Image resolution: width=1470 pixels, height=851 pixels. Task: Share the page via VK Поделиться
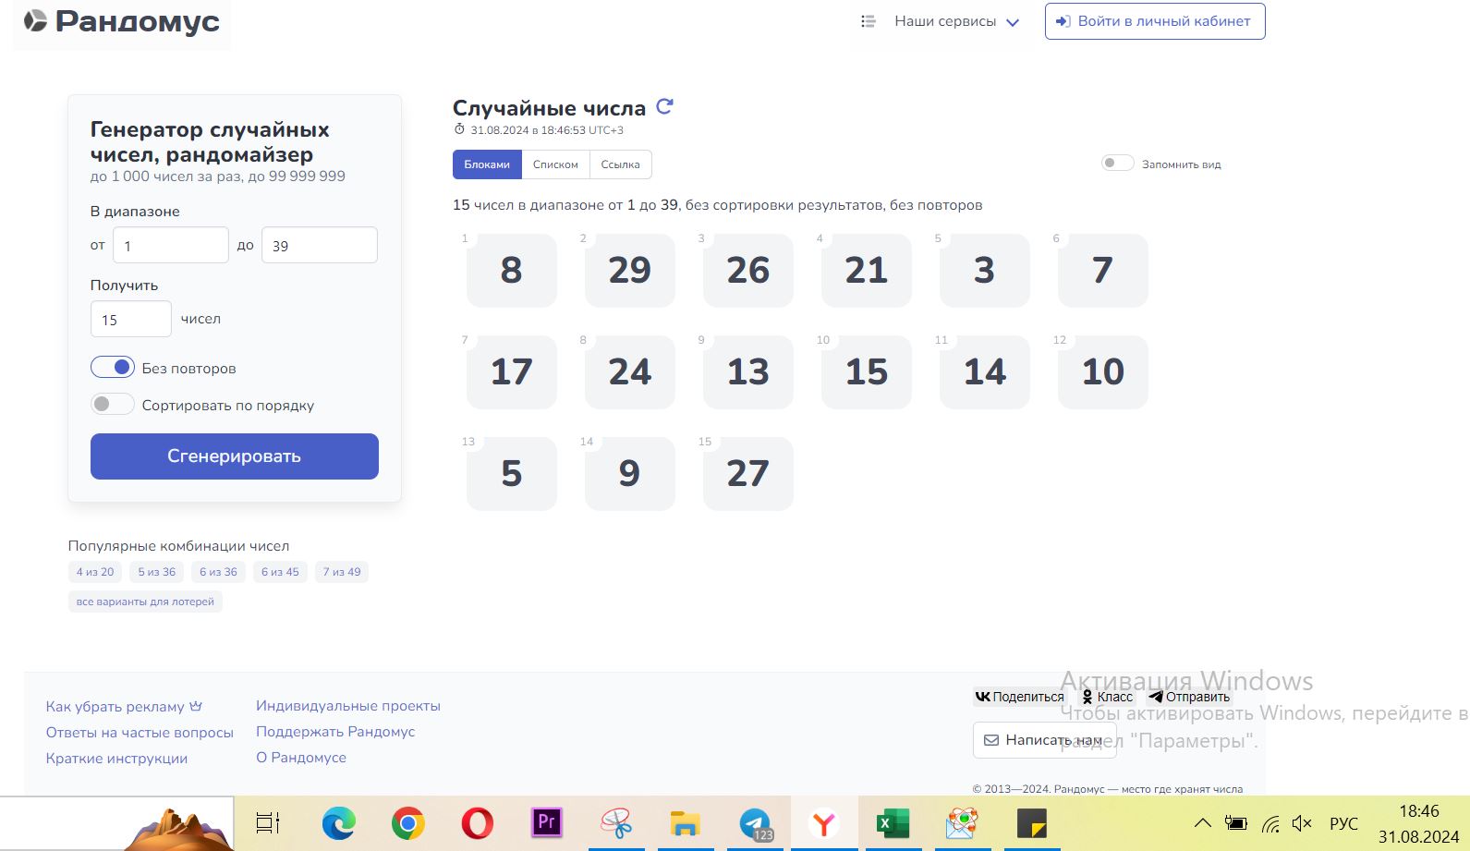[x=1020, y=697]
